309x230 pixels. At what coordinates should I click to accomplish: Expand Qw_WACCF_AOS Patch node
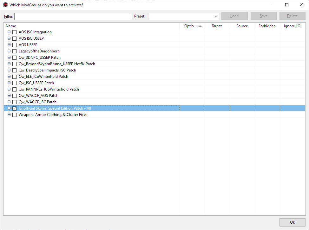9,96
